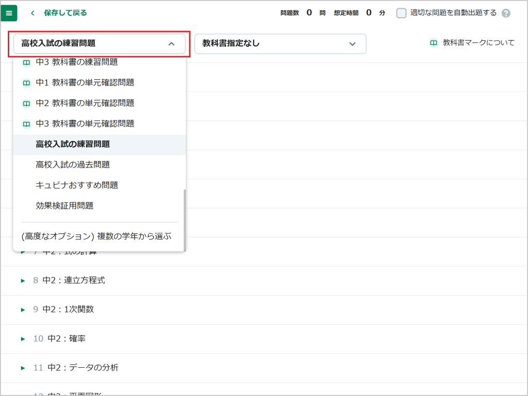This screenshot has height=396, width=528.
Task: Click textbook icon on 中1 教科書の単元確認問題
Action: [26, 83]
